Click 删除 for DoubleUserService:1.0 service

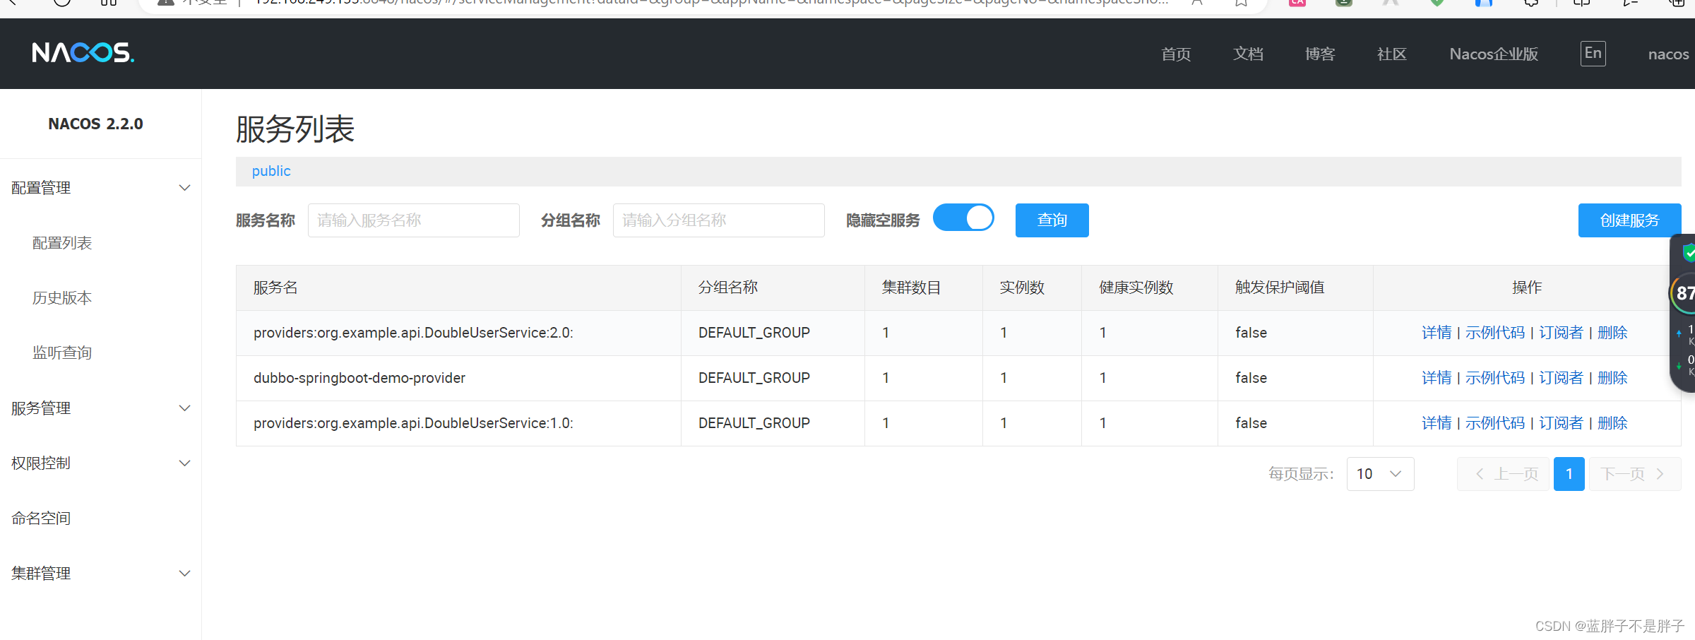click(1612, 423)
